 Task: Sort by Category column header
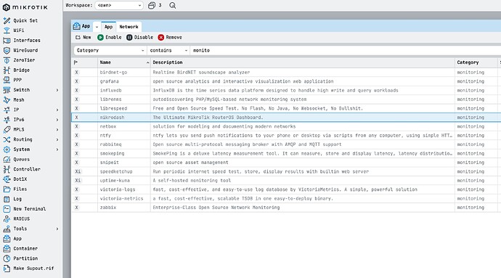476,62
